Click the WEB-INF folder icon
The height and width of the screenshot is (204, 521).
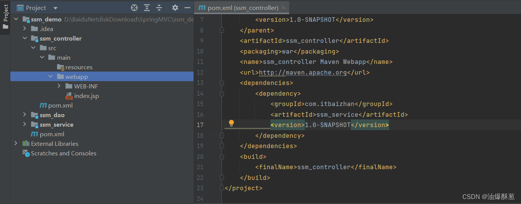[x=69, y=86]
